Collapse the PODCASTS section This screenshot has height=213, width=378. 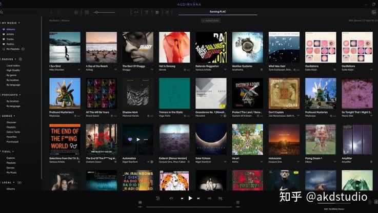coord(20,95)
